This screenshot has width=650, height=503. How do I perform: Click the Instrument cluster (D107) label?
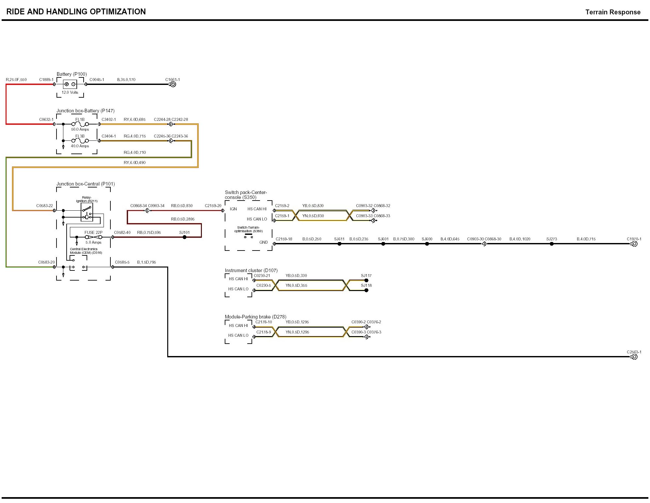(251, 270)
